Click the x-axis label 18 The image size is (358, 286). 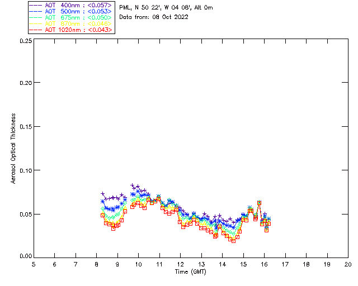coord(306,264)
